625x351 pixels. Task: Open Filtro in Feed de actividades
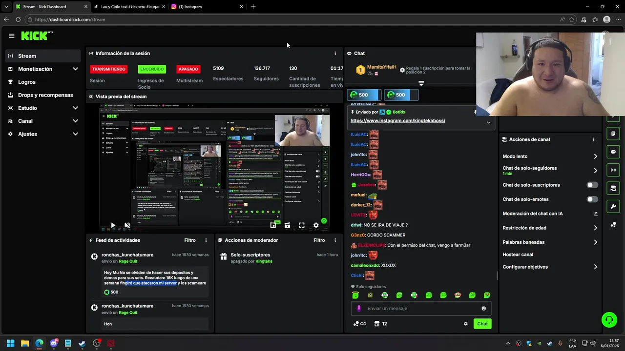coord(190,240)
